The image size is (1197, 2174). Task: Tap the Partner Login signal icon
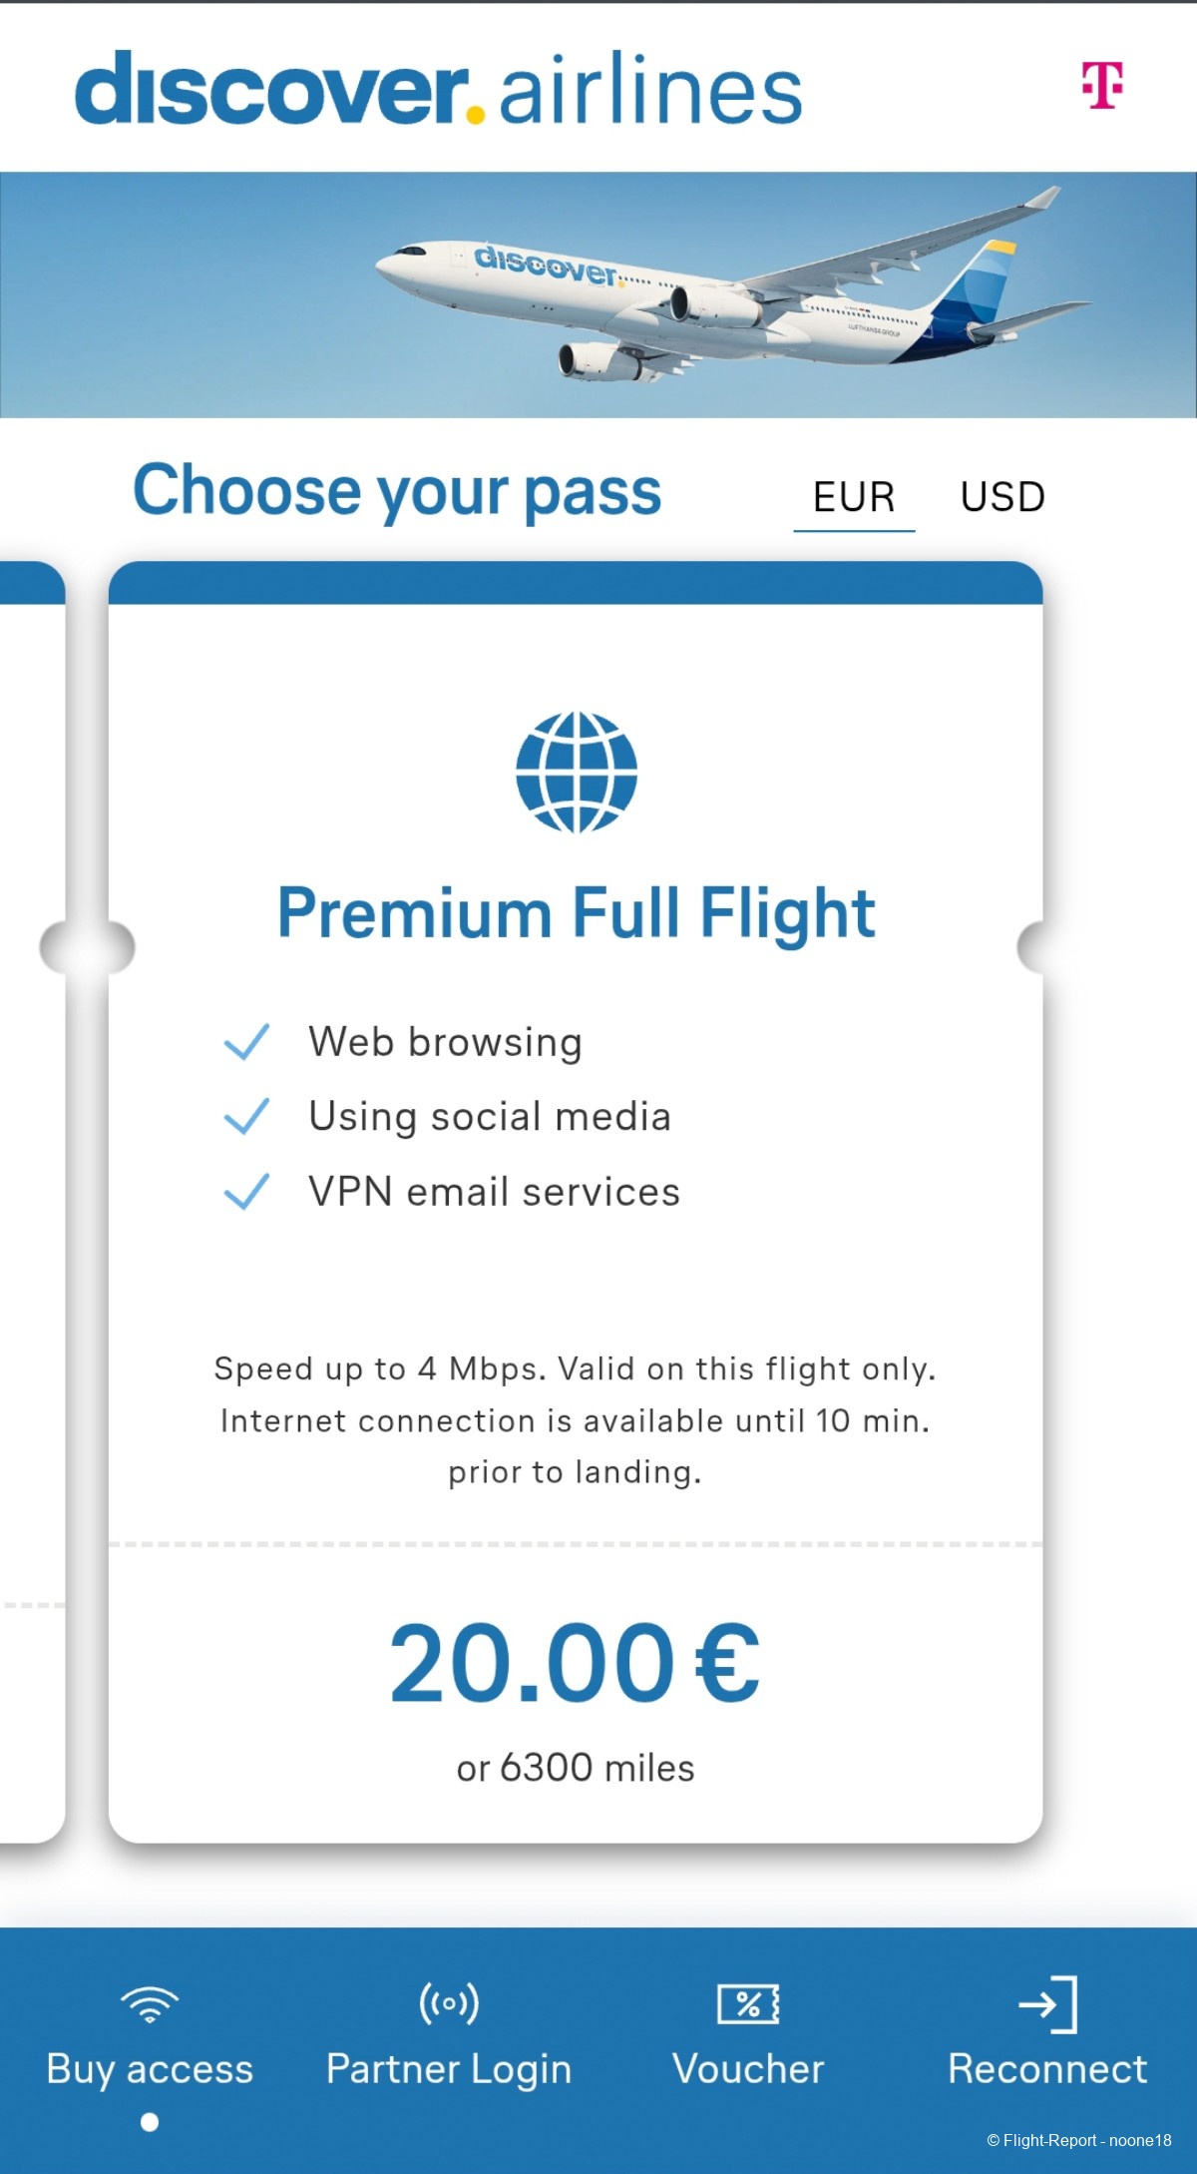(x=449, y=2002)
